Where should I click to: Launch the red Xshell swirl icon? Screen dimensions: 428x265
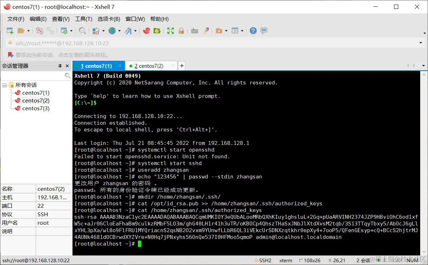[146, 31]
